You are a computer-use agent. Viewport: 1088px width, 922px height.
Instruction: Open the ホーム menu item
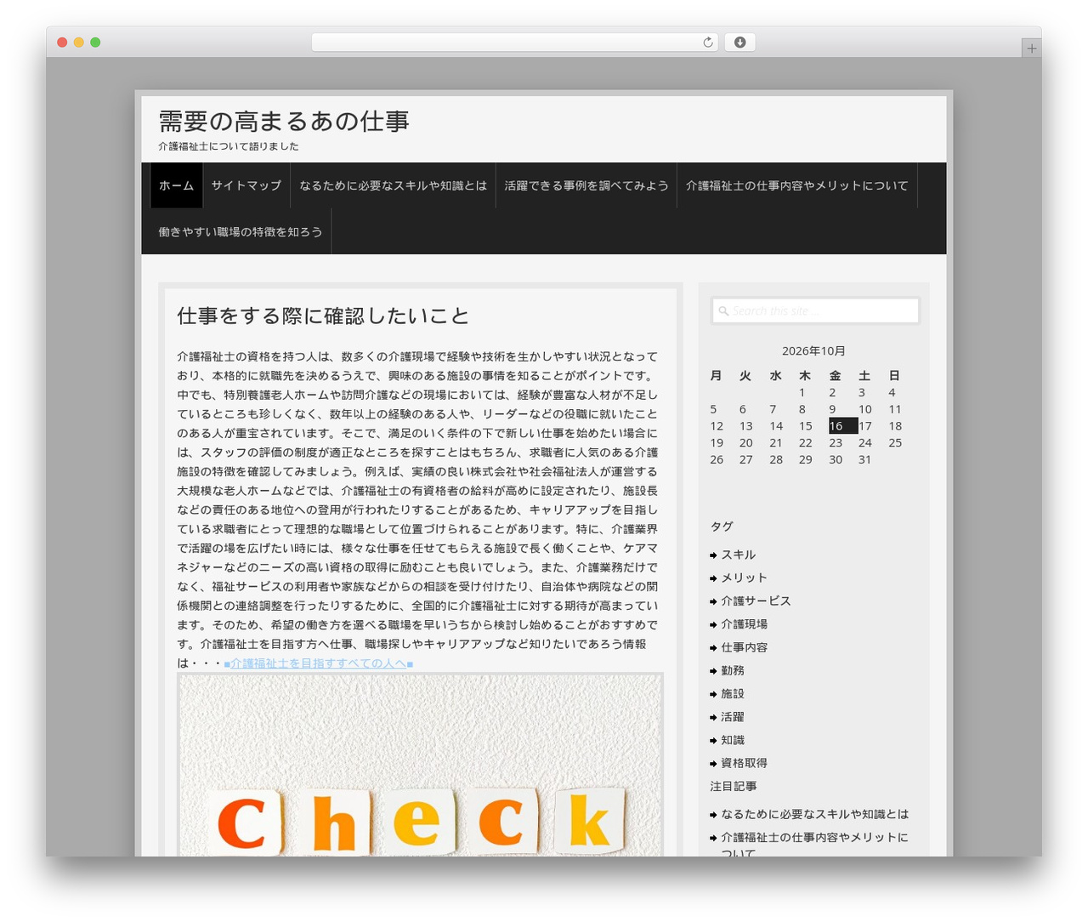point(177,185)
